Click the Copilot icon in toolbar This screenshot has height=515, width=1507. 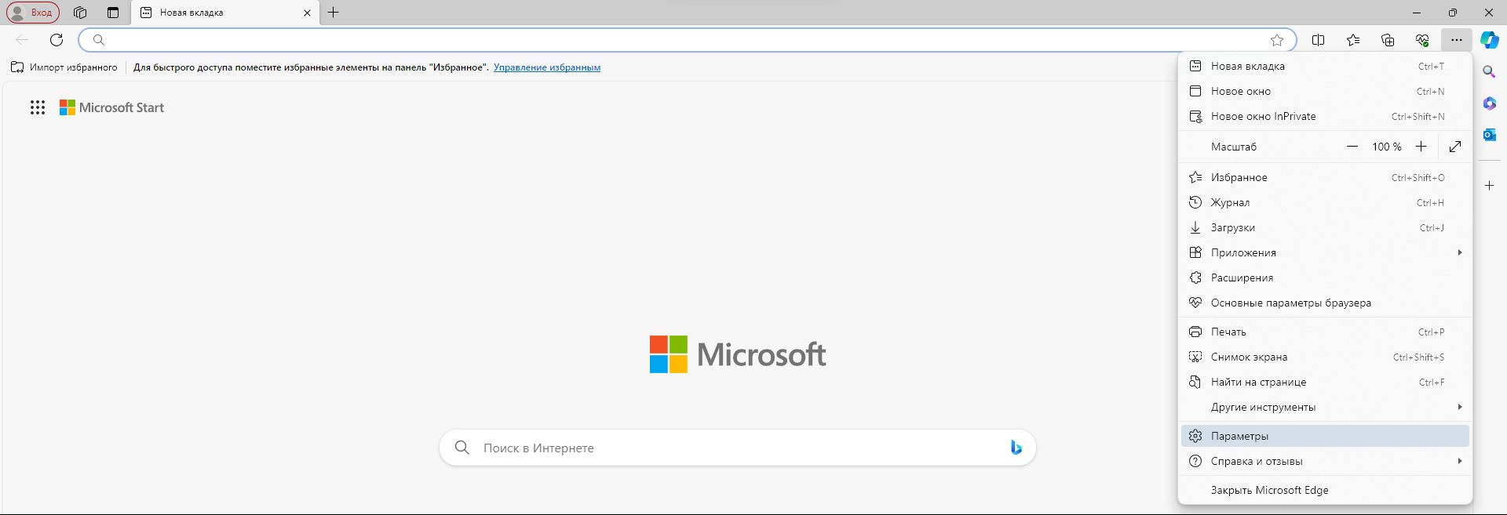point(1489,40)
